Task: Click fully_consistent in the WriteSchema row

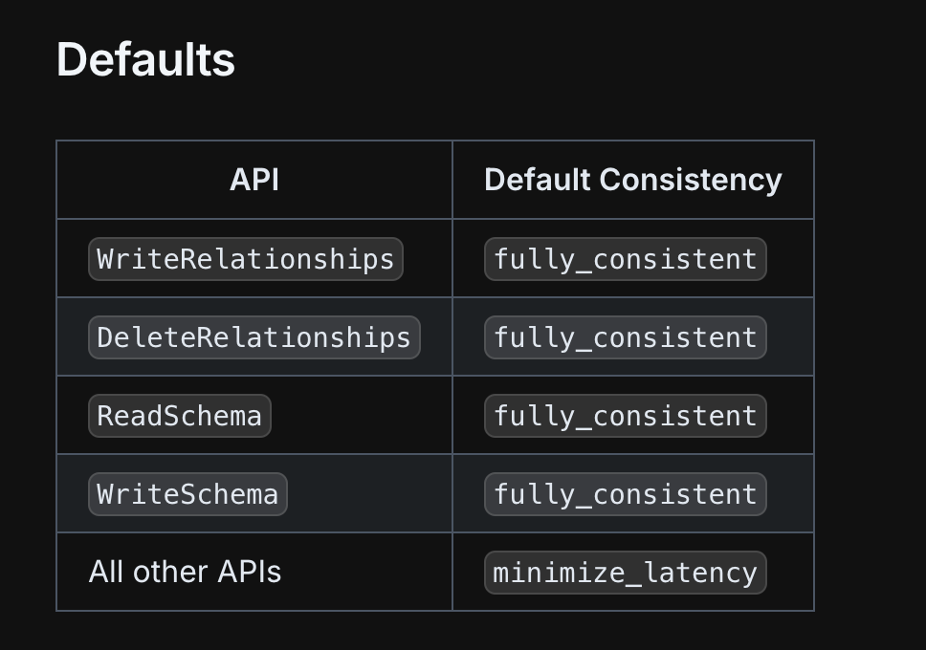Action: point(626,494)
